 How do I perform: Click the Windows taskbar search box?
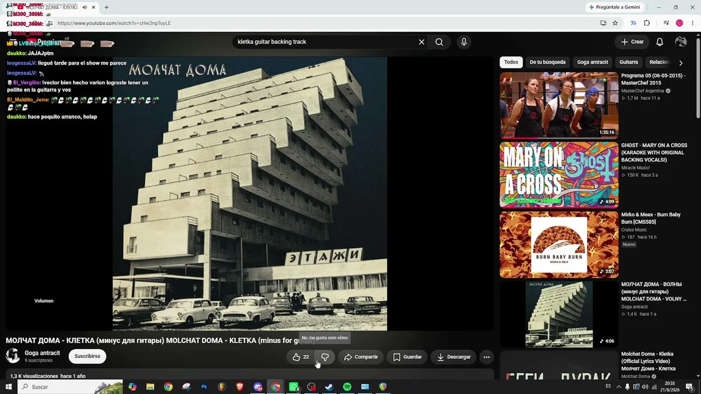click(71, 387)
